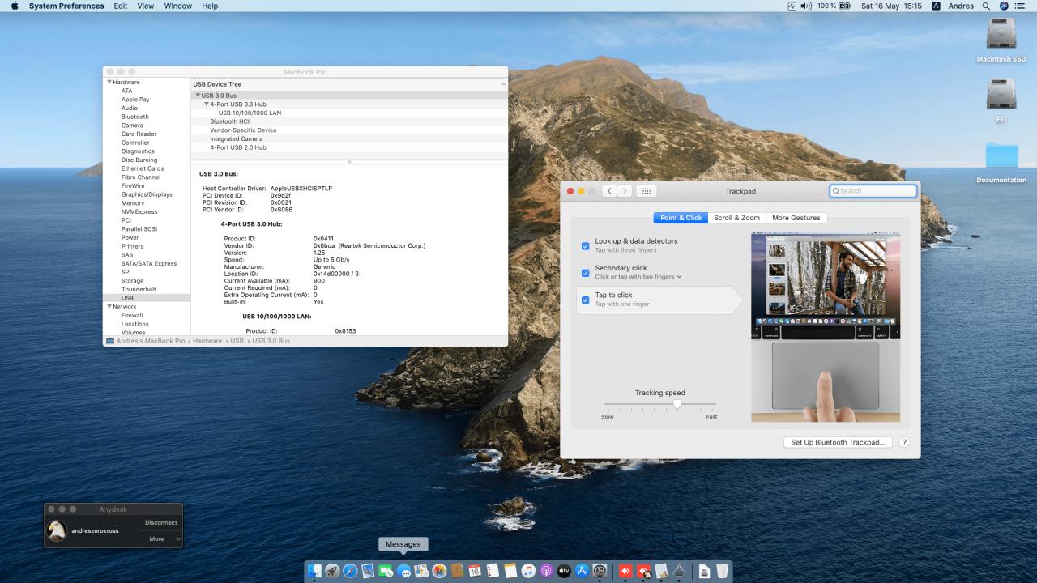Open the Secondary click options dropdown
Screen dimensions: 1037x583
[x=638, y=277]
